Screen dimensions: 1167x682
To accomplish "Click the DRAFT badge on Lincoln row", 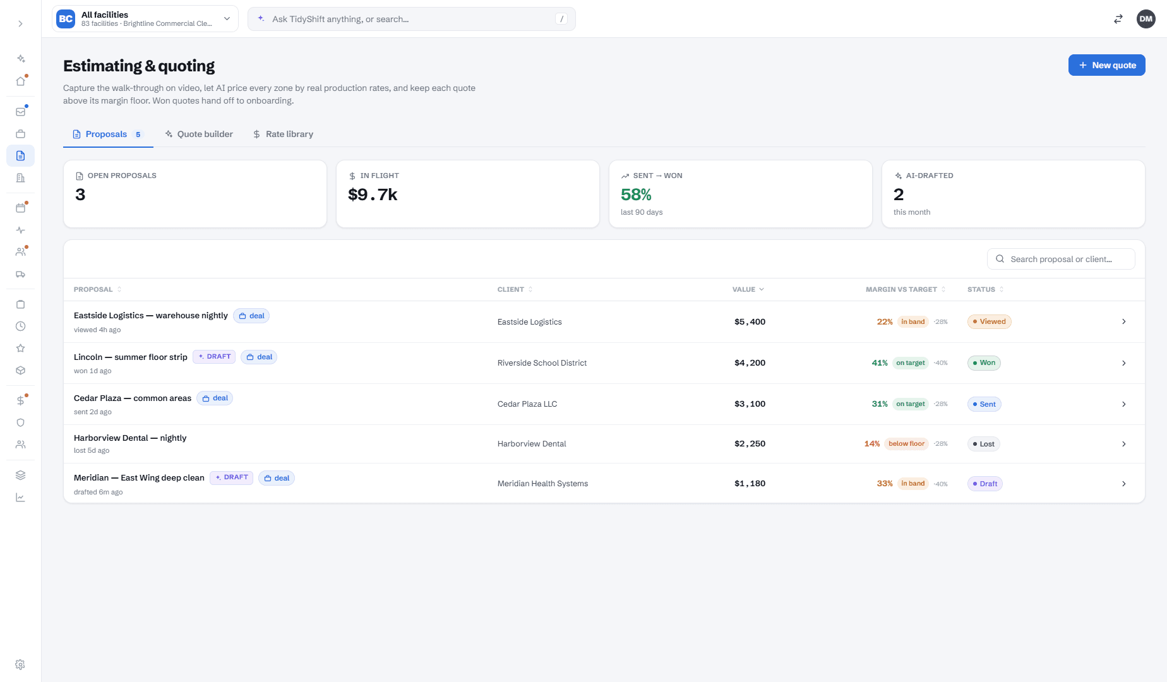I will (x=214, y=357).
